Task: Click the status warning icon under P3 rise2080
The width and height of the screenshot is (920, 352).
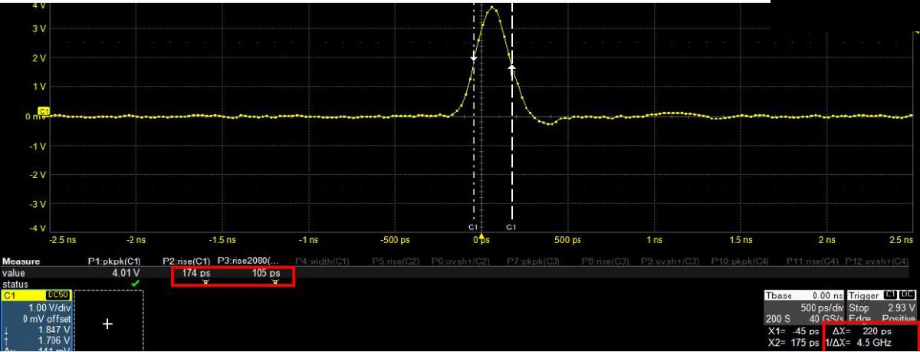Action: (x=274, y=283)
